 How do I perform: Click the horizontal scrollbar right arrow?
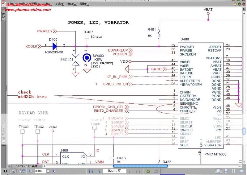[x=240, y=166]
